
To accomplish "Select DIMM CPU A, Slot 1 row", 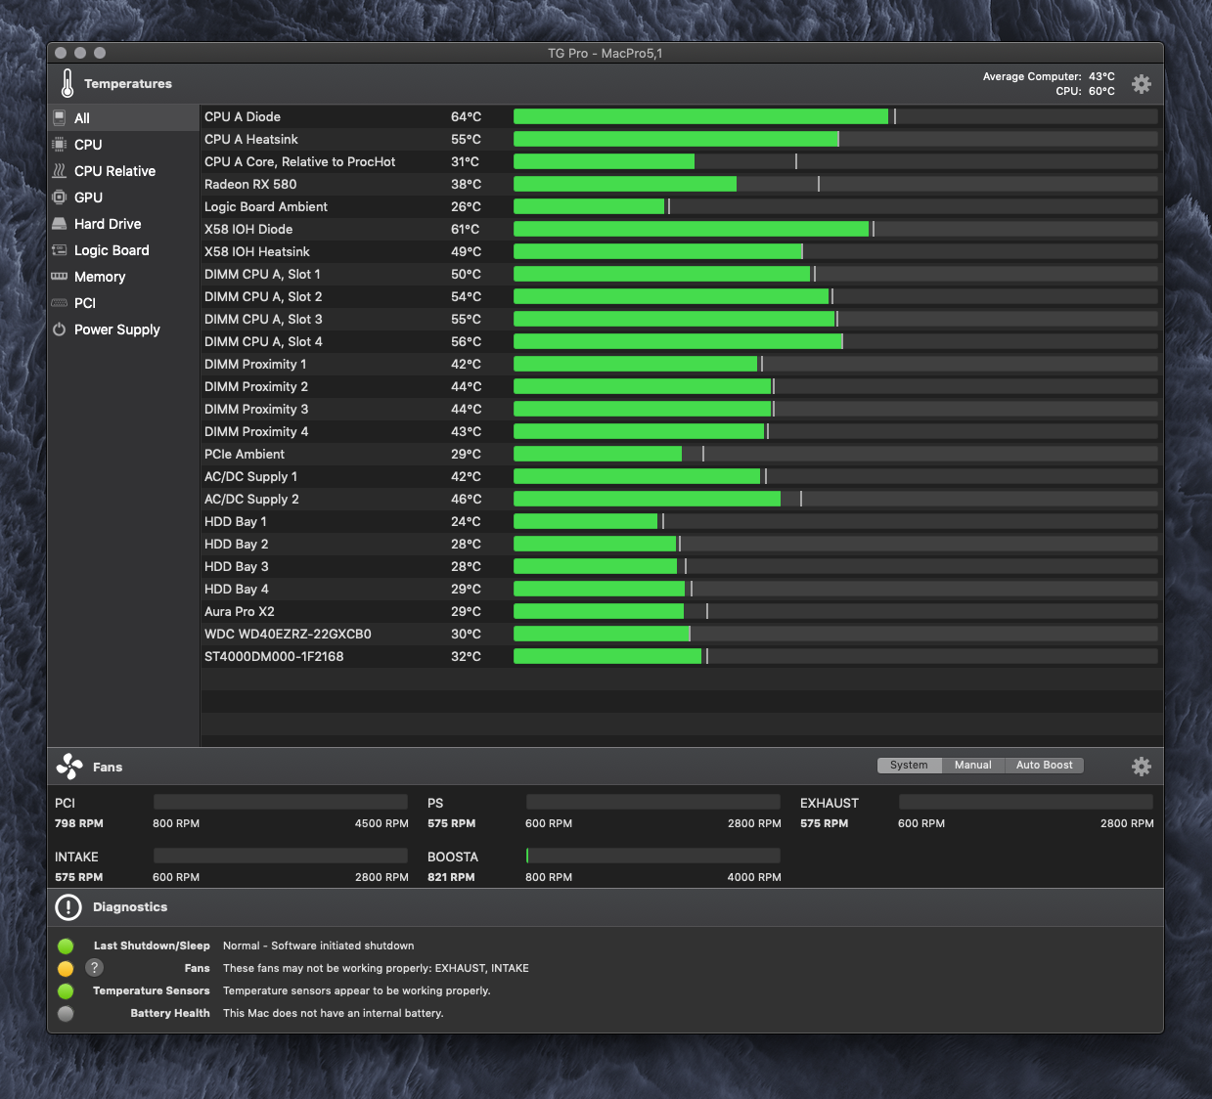I will point(682,274).
